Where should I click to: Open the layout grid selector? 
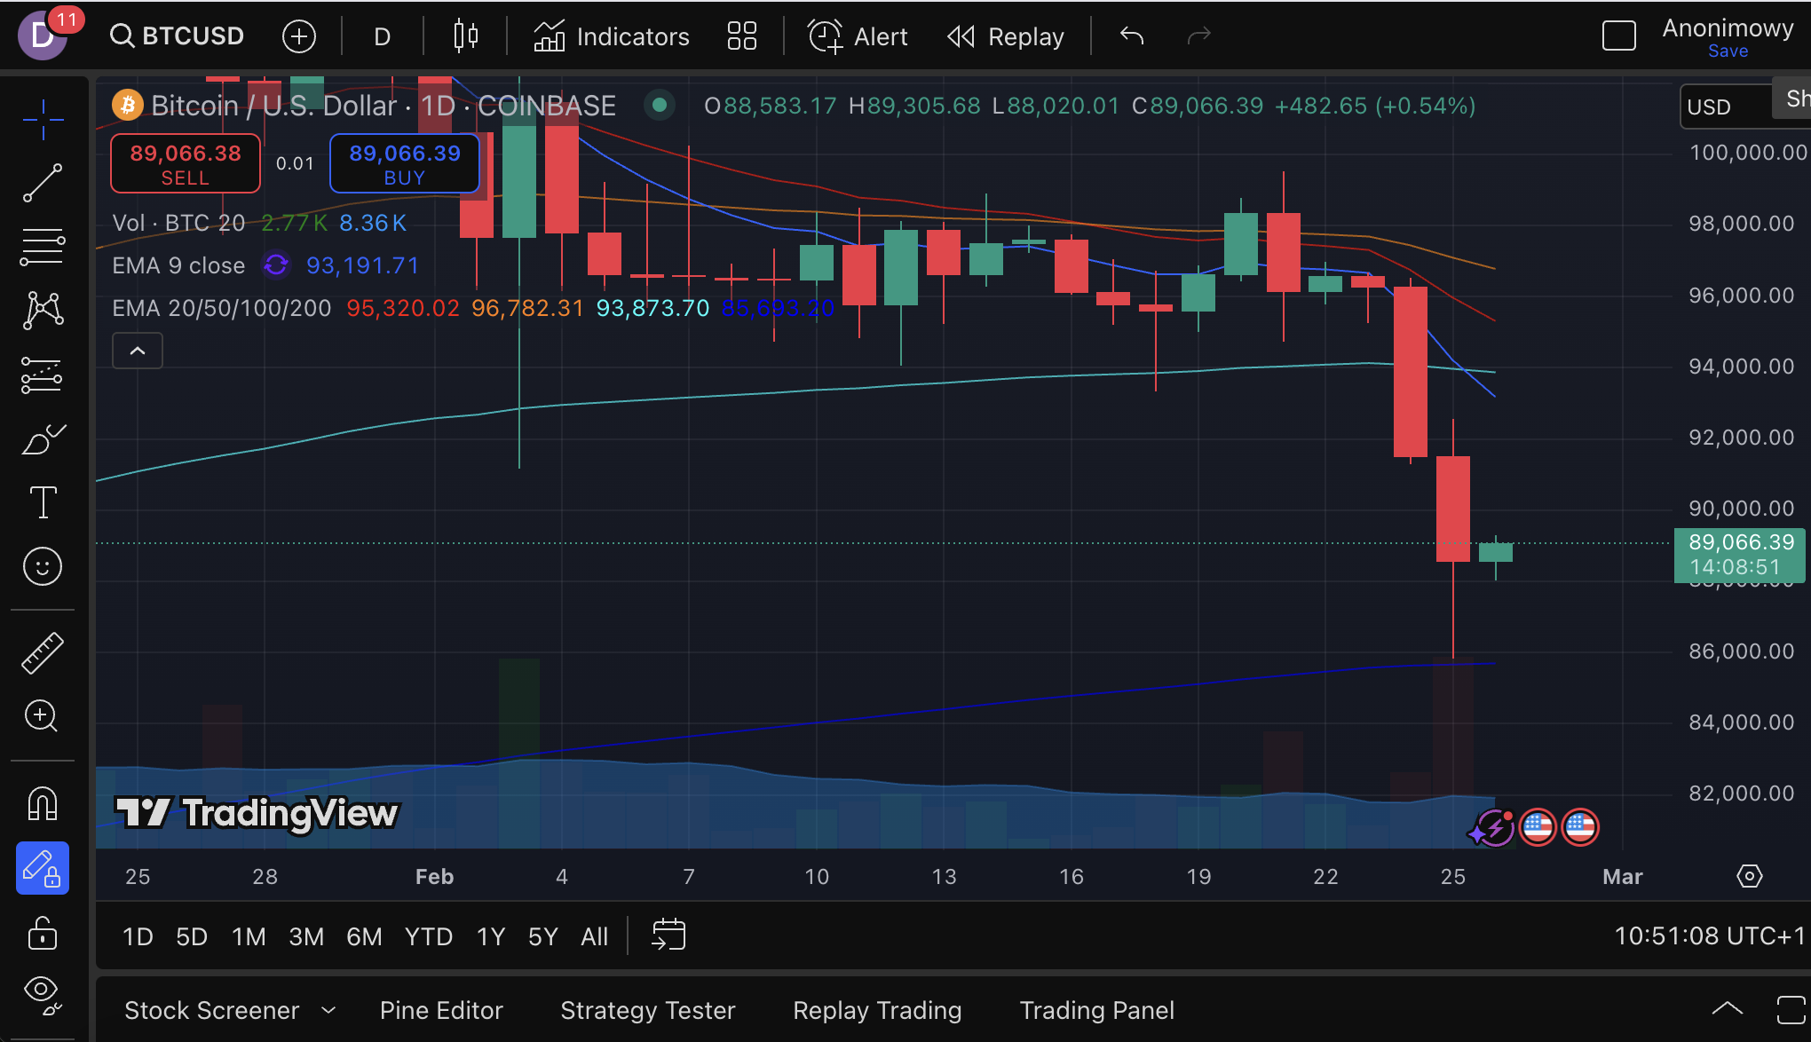pos(741,36)
